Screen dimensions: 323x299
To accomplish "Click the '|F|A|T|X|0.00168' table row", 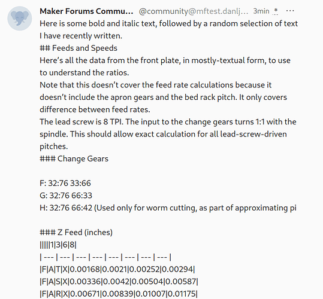I will [x=117, y=269].
